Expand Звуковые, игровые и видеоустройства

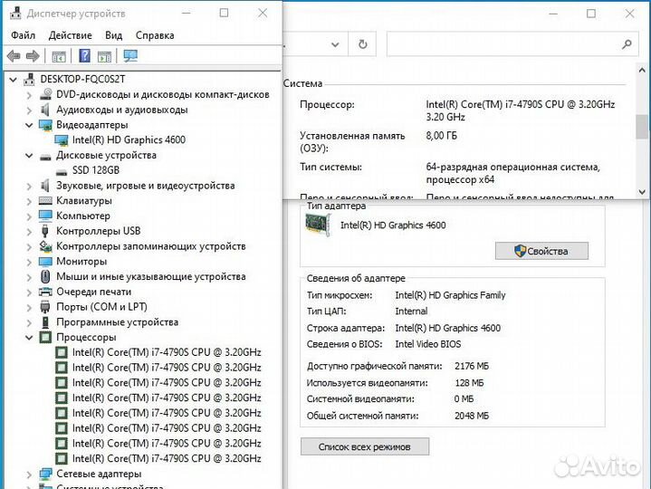tap(29, 186)
